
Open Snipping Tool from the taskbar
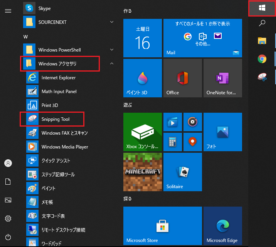(x=262, y=77)
